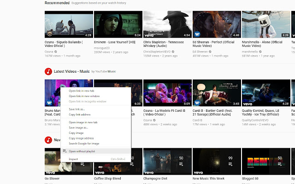Click New Music This Week title
The image size is (295, 184).
coord(208,178)
